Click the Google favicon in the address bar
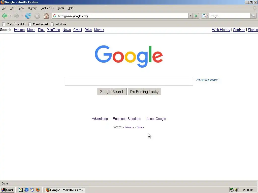 point(55,16)
